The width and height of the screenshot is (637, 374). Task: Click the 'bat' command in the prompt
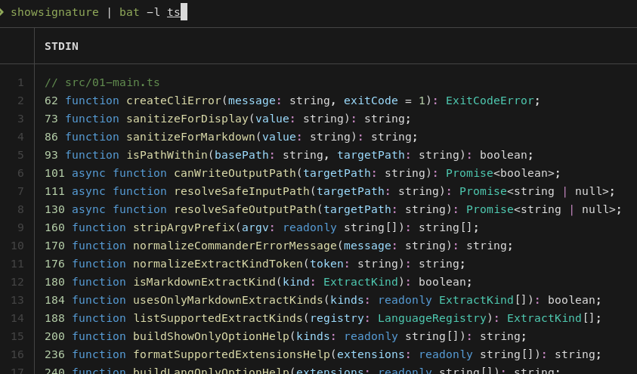click(129, 12)
